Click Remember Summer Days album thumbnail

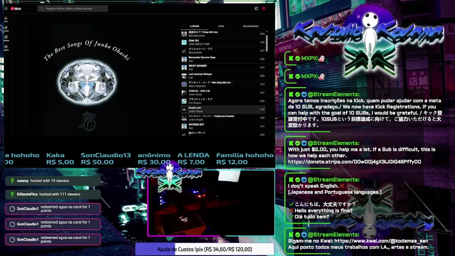[x=184, y=59]
